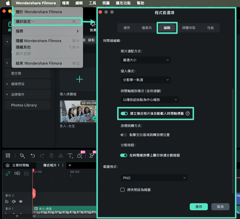This screenshot has width=240, height=219.
Task: Toggle visibility of track 影片 2
Action: [x=20, y=201]
